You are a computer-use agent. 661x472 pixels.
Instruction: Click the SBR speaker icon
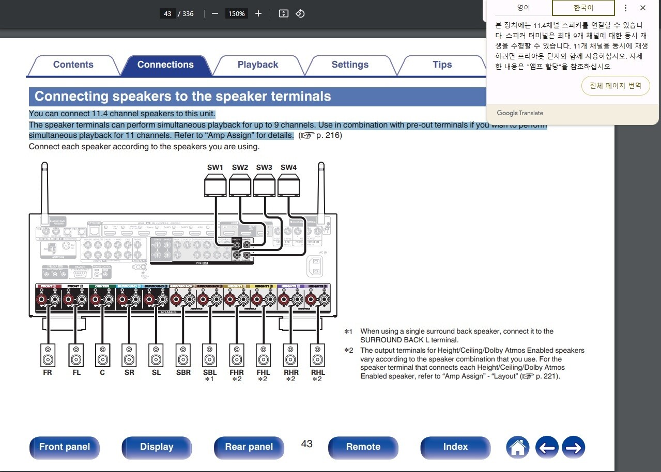tap(183, 355)
